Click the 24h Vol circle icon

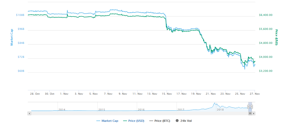click(177, 121)
